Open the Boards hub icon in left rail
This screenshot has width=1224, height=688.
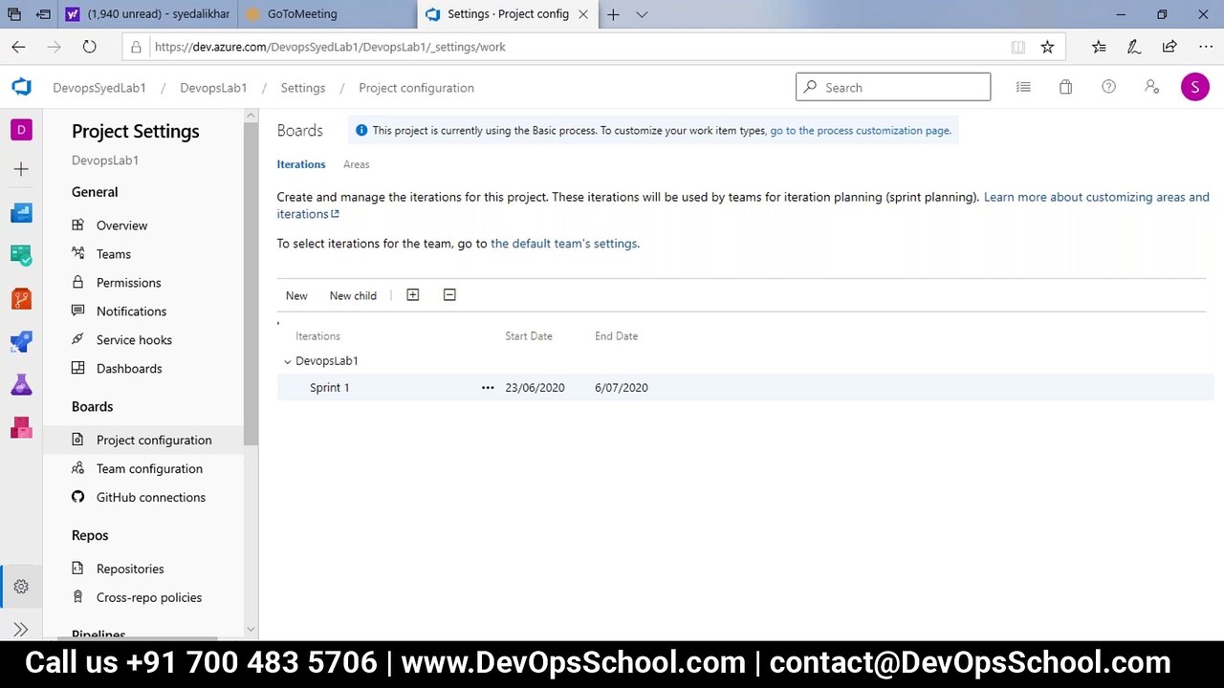click(21, 255)
